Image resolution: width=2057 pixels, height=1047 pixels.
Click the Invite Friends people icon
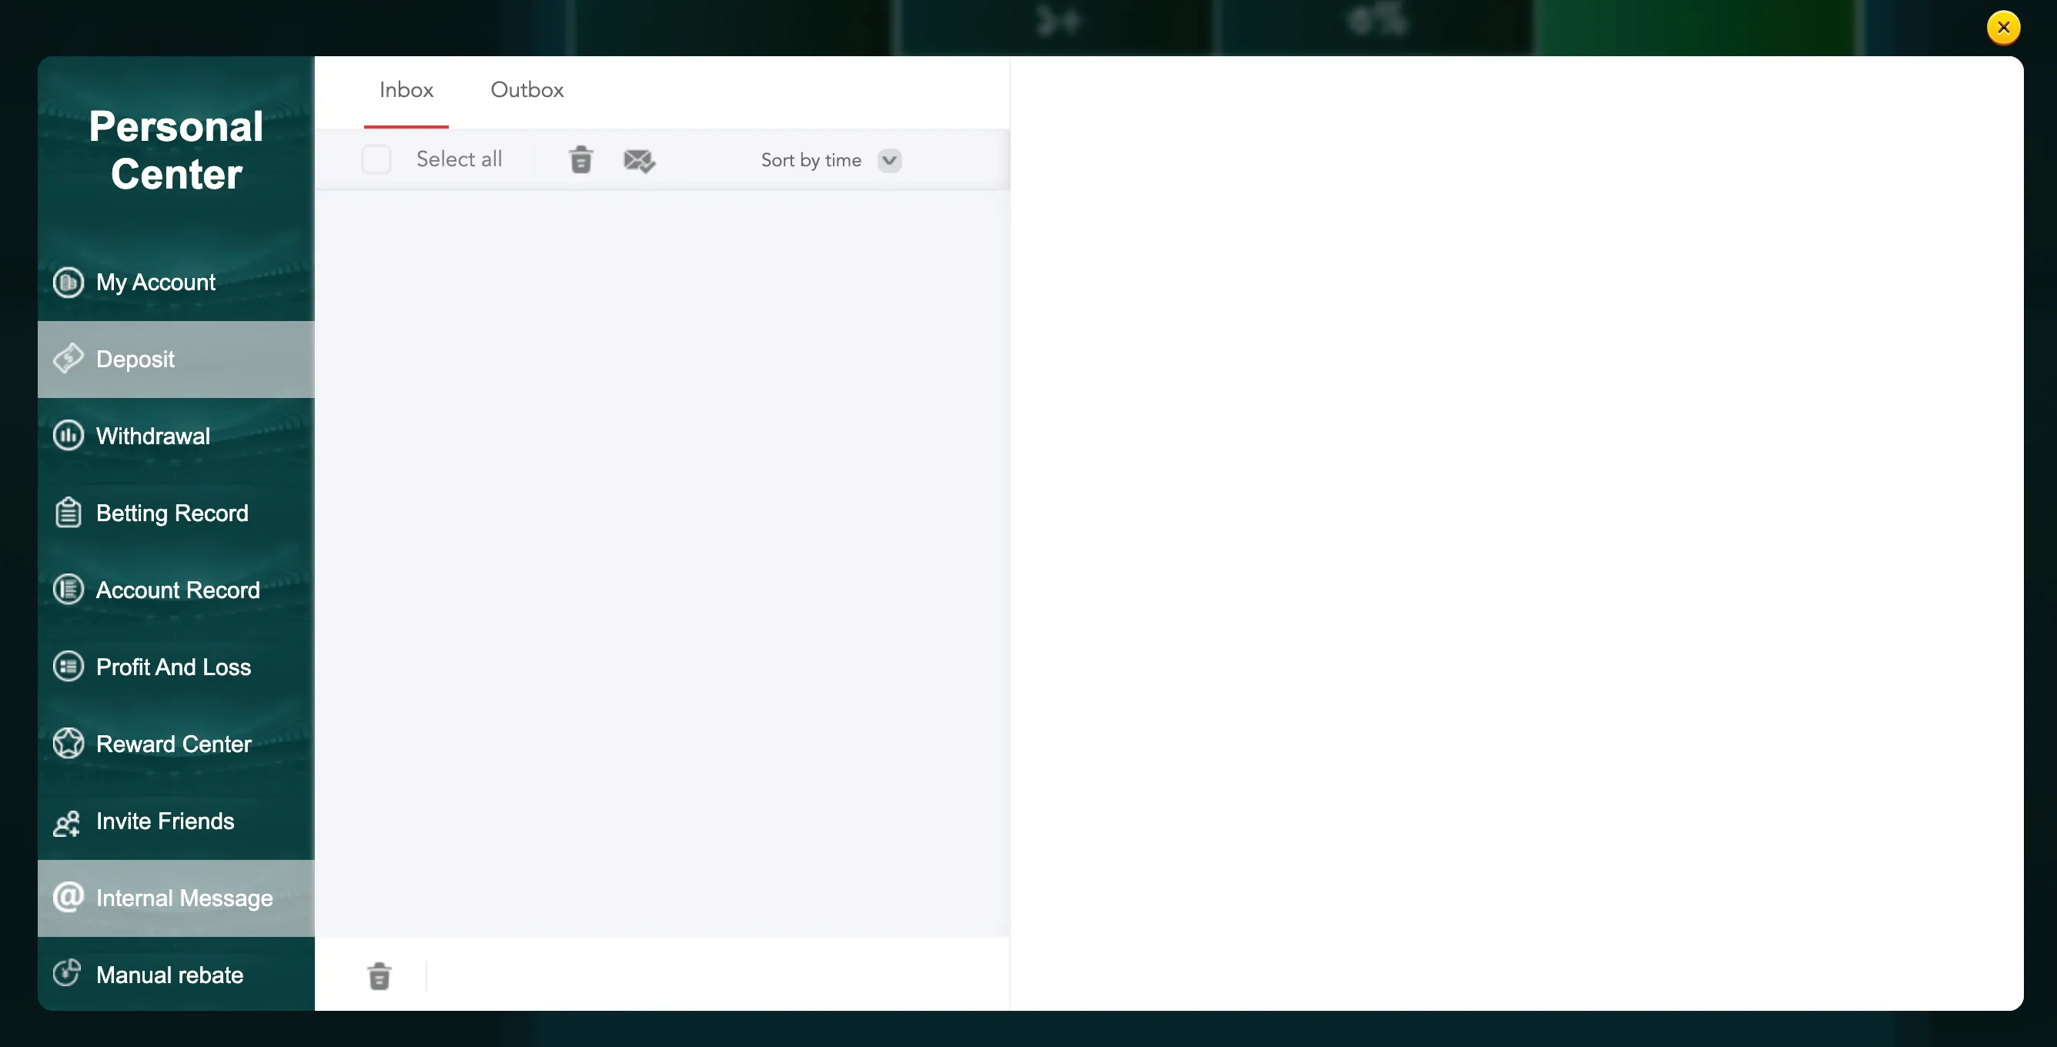[67, 822]
